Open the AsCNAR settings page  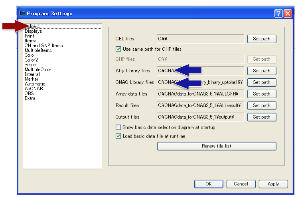click(x=34, y=89)
